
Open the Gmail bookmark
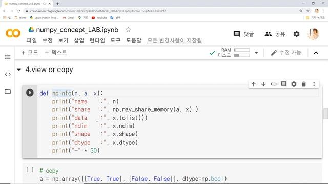tap(68, 18)
